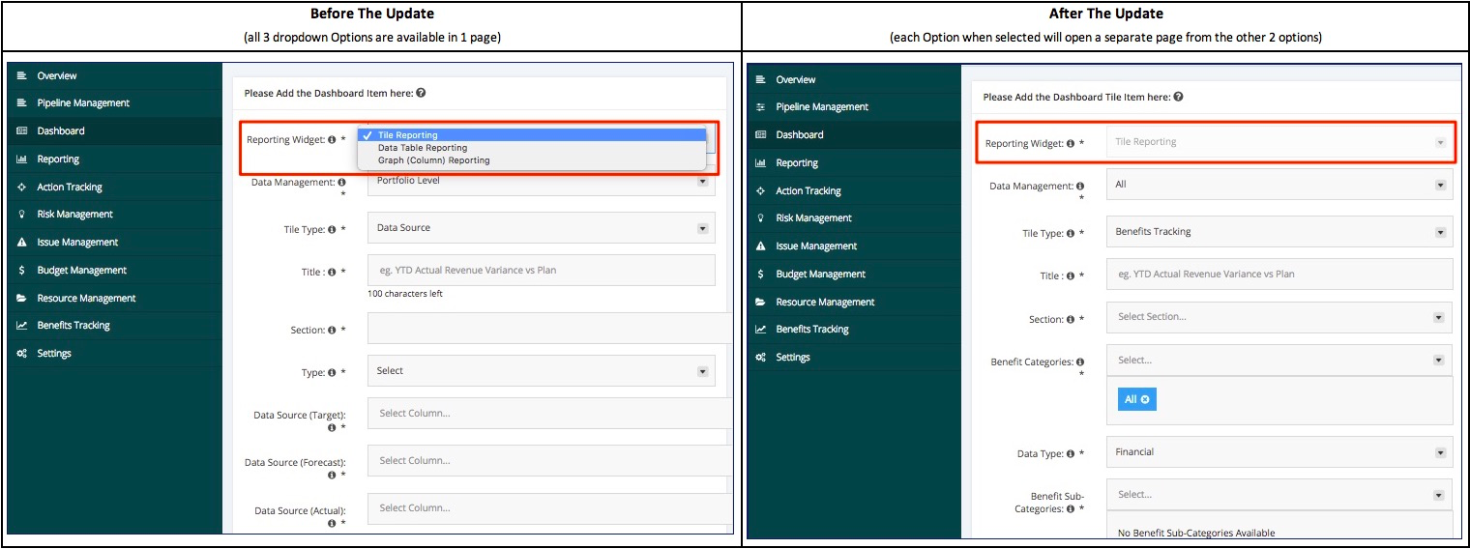
Task: Open Resource Management in the Before panel sidebar
Action: click(113, 298)
